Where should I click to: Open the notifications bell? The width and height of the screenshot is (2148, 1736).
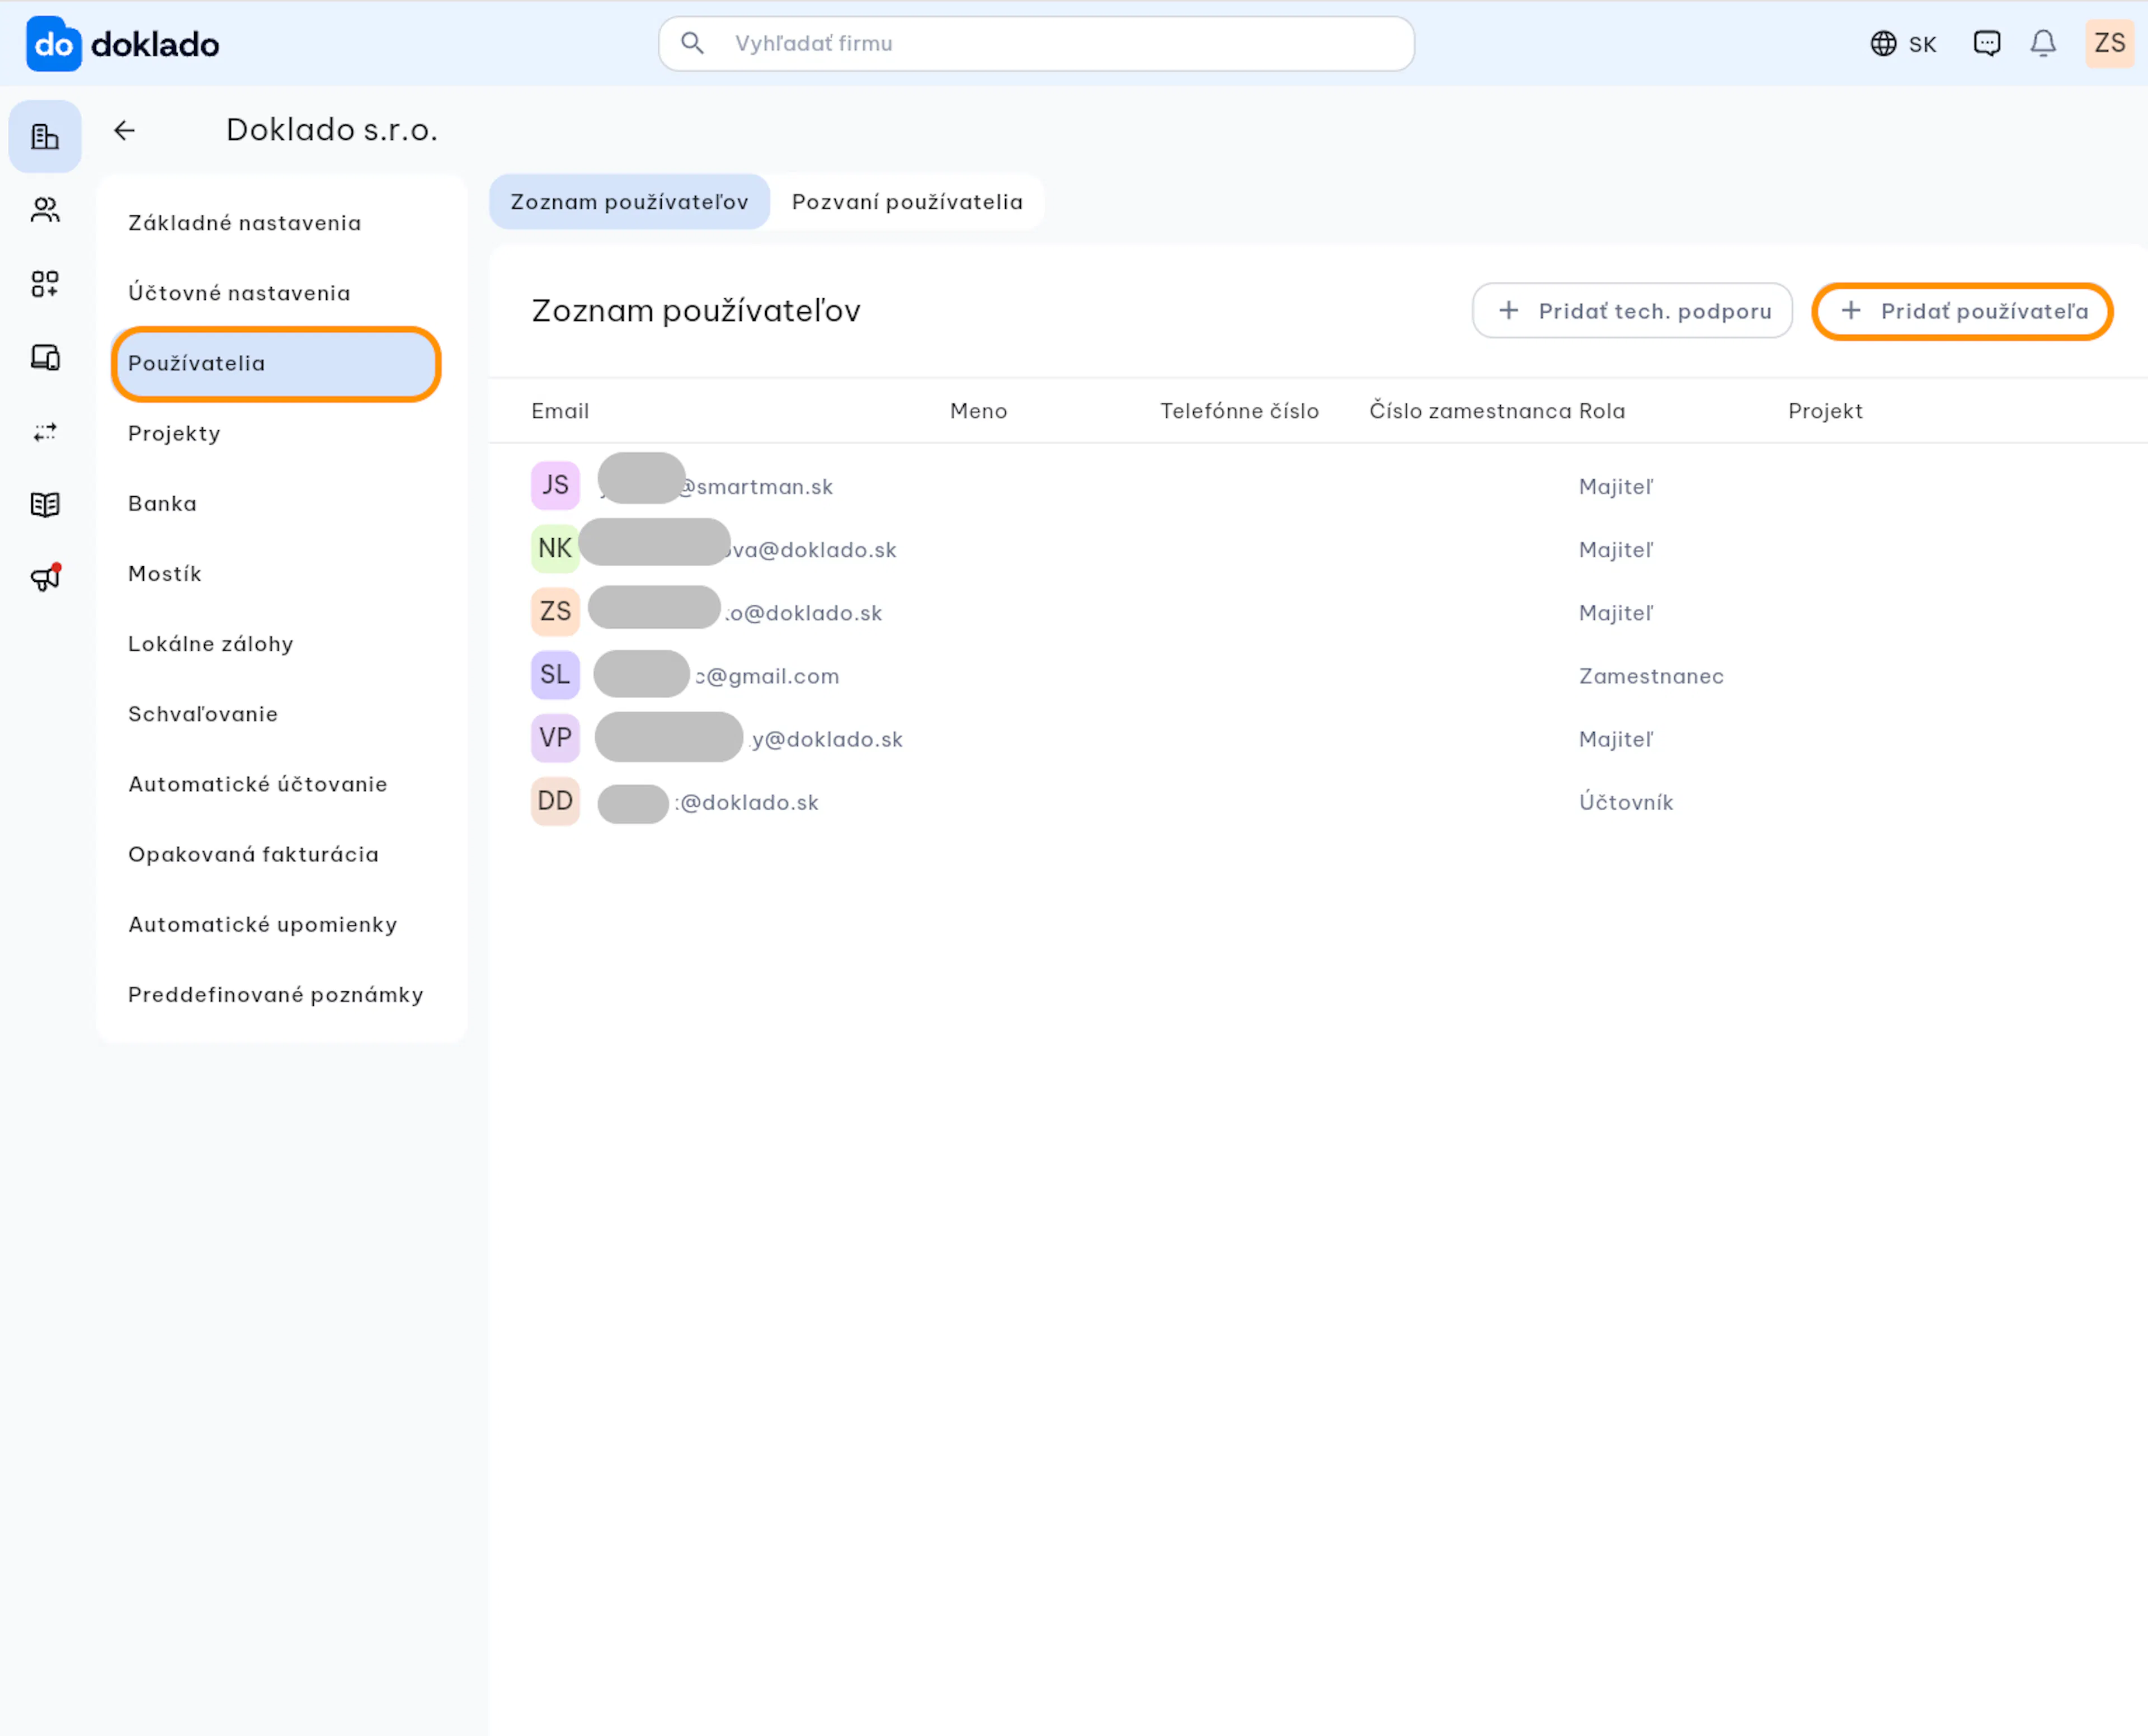pos(2043,43)
